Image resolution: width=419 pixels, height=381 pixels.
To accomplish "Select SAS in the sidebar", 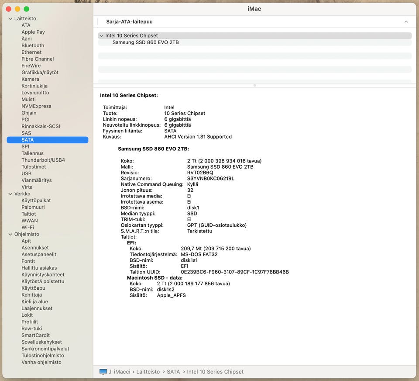I will tap(26, 133).
